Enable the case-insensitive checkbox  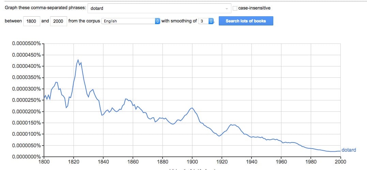pos(235,8)
